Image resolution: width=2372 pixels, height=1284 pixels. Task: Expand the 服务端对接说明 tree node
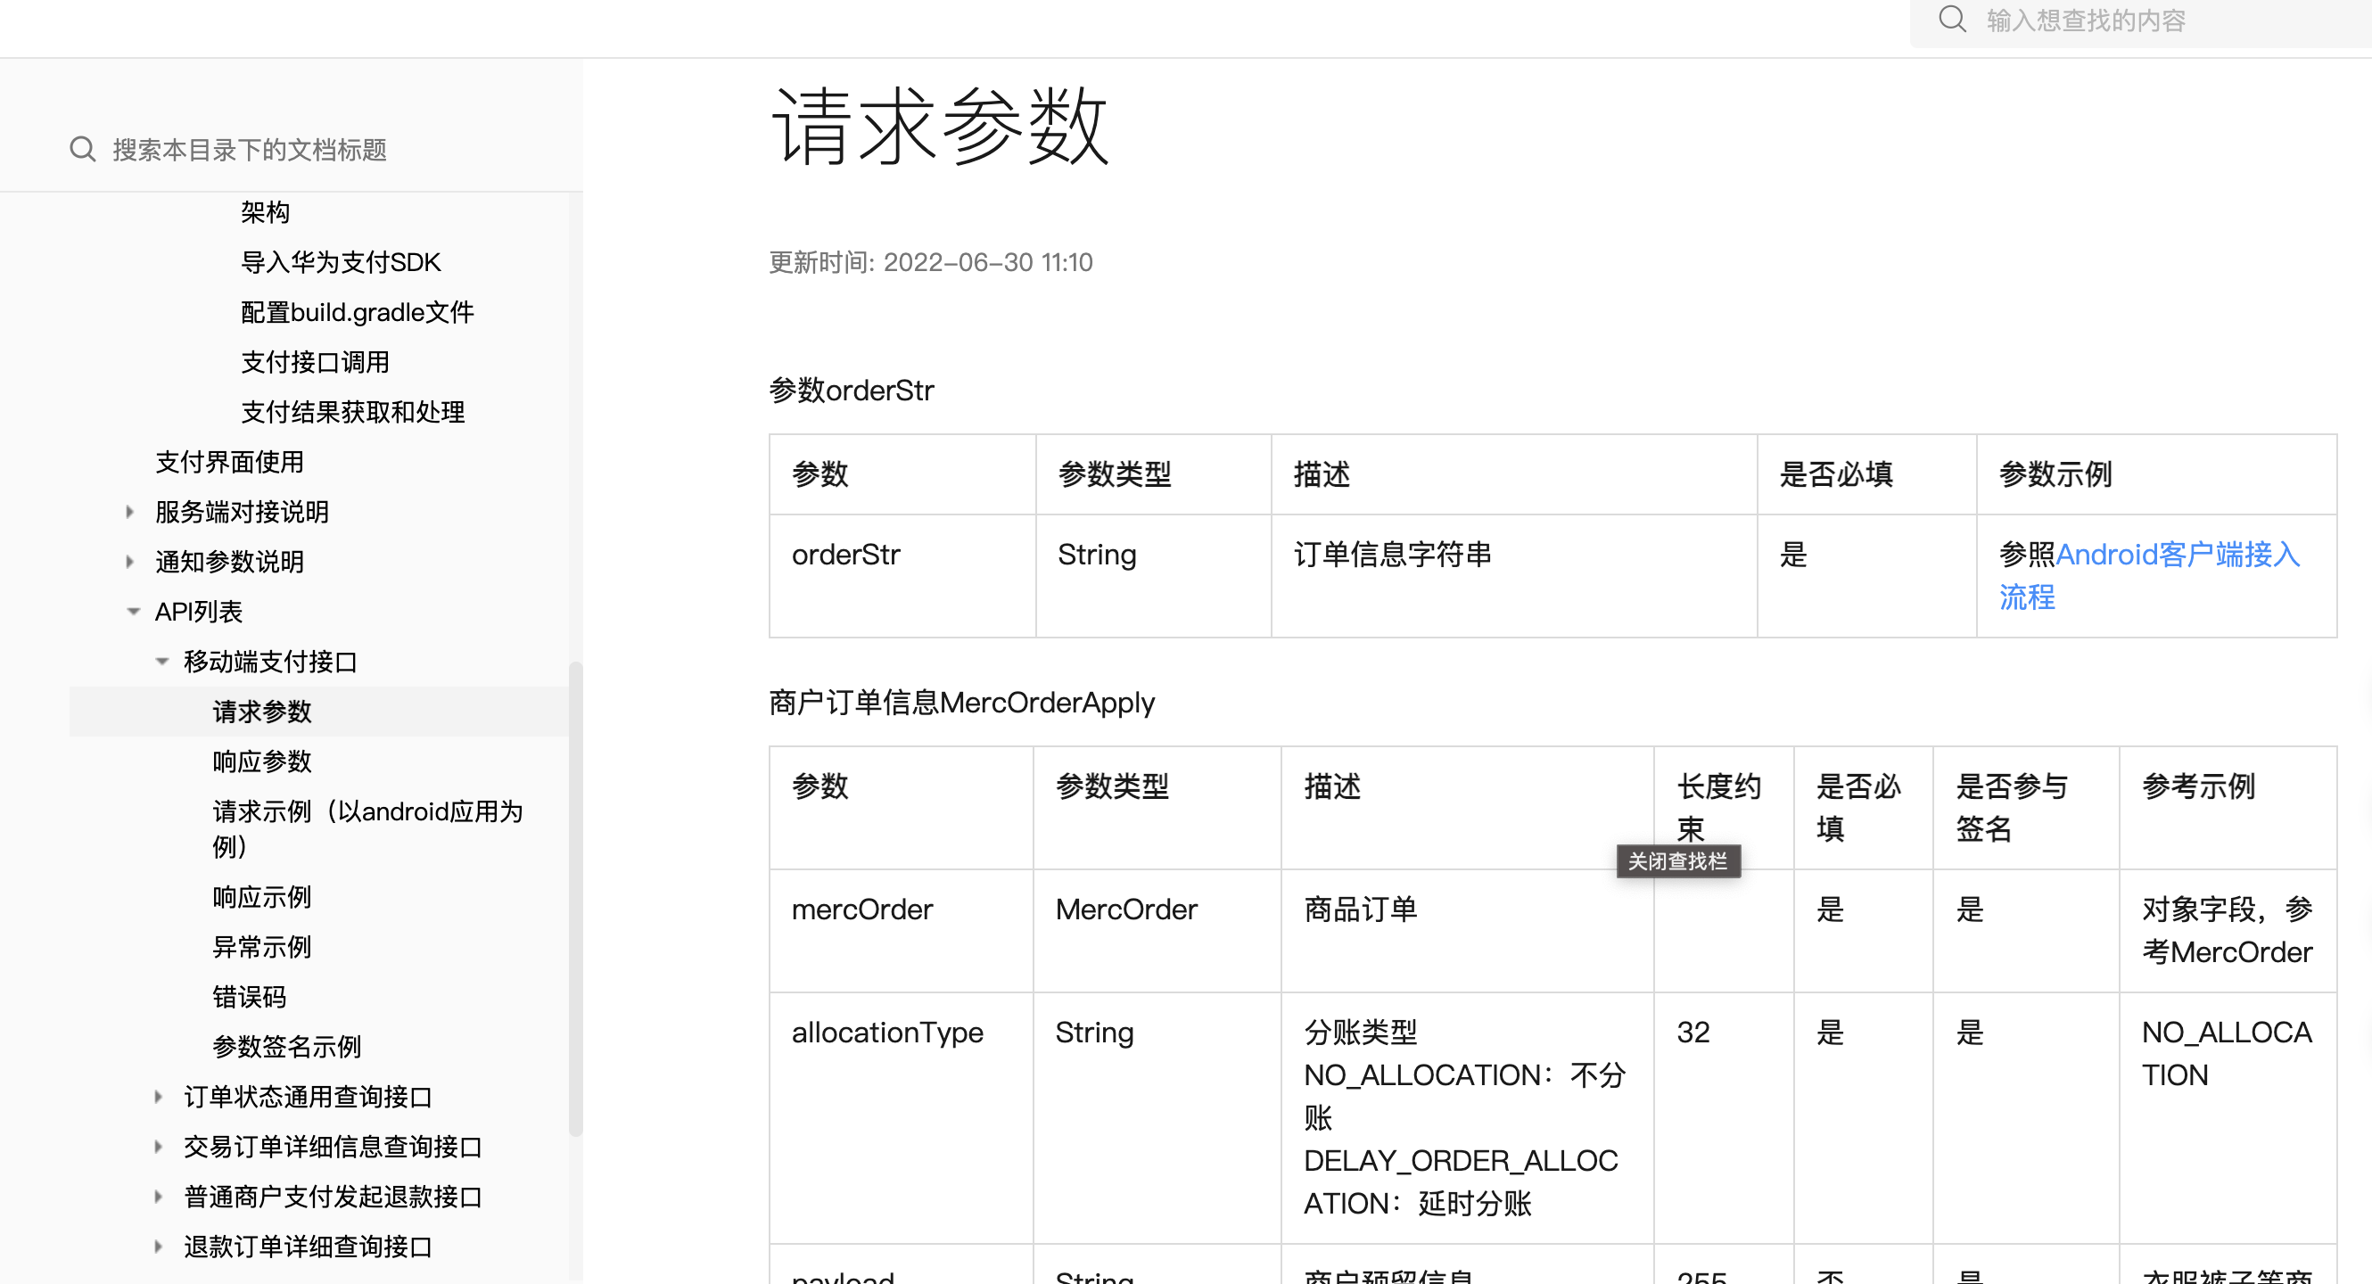click(x=130, y=512)
